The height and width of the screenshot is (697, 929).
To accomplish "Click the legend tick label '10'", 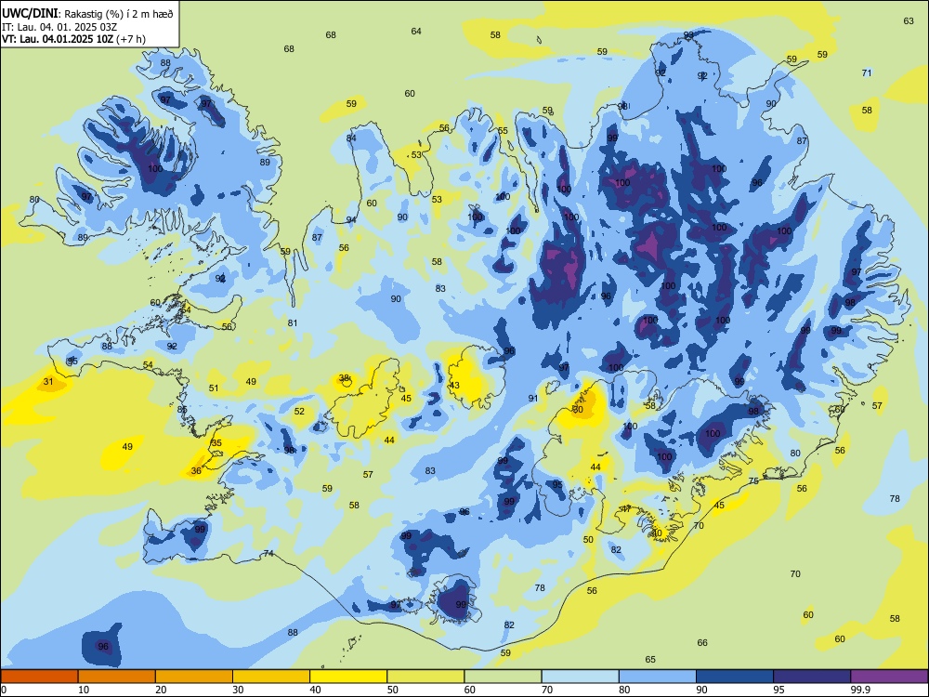I will coord(84,690).
